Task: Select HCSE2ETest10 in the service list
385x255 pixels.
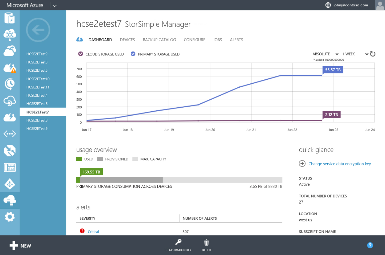Action: pos(38,79)
